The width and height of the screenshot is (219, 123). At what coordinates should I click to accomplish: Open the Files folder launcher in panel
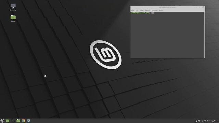[x=18, y=121]
